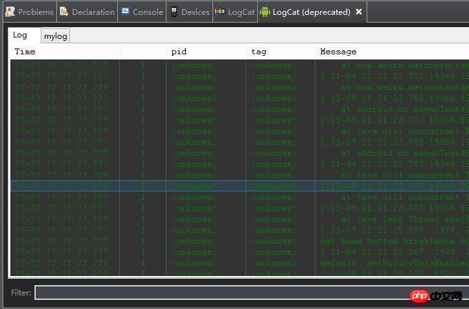469x309 pixels.
Task: Show the Devices tab
Action: click(x=190, y=12)
